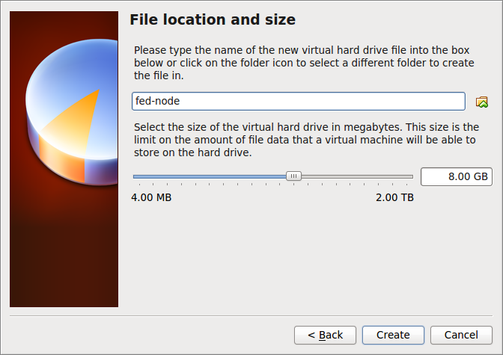Open the folder chooser icon beside filename
This screenshot has width=503, height=355.
[481, 102]
